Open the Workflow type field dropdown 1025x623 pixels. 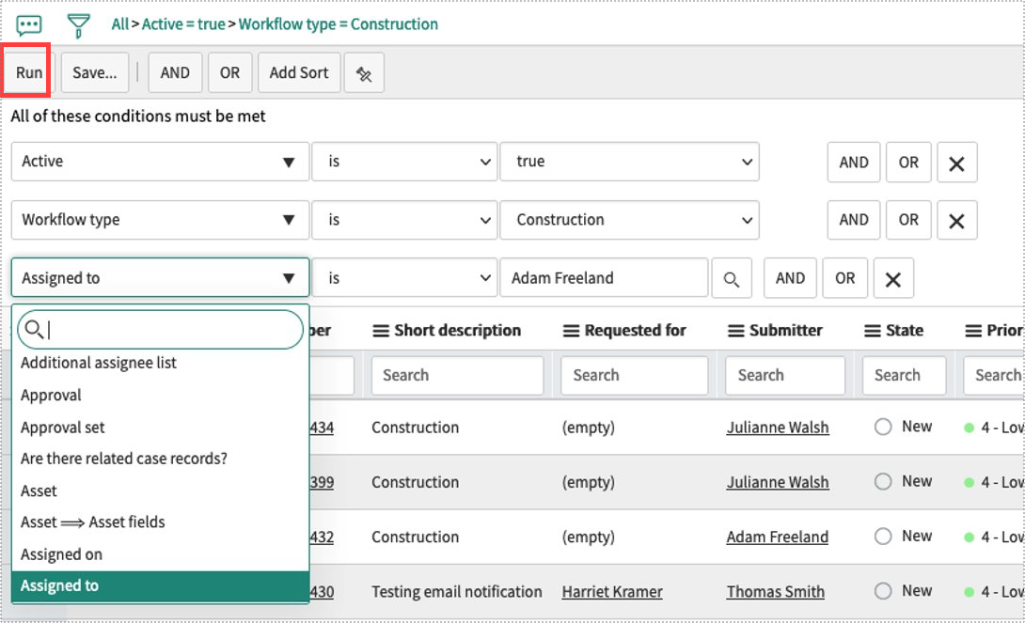160,220
